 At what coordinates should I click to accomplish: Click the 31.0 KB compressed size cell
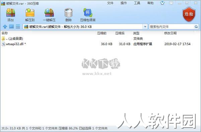coord(125,44)
